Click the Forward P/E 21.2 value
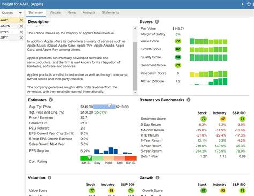 [84, 123]
